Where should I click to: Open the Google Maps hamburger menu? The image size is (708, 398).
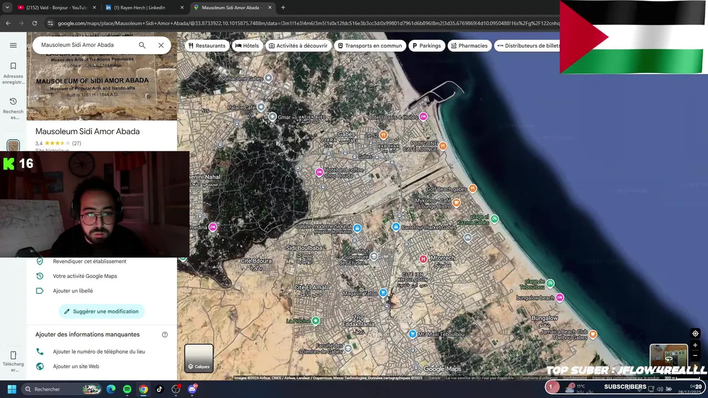[13, 45]
